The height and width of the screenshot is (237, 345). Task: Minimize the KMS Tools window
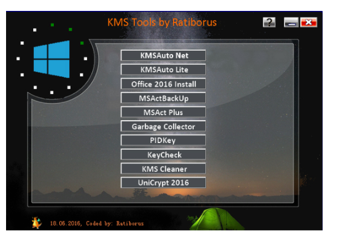click(x=291, y=22)
